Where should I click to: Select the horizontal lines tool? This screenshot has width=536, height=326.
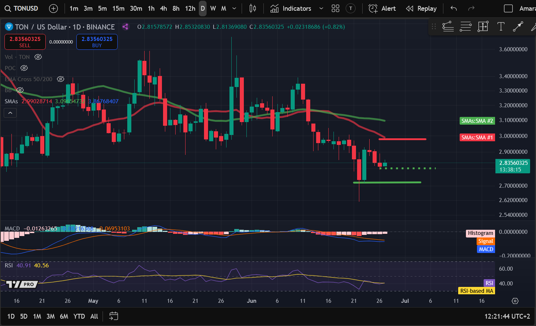[466, 26]
